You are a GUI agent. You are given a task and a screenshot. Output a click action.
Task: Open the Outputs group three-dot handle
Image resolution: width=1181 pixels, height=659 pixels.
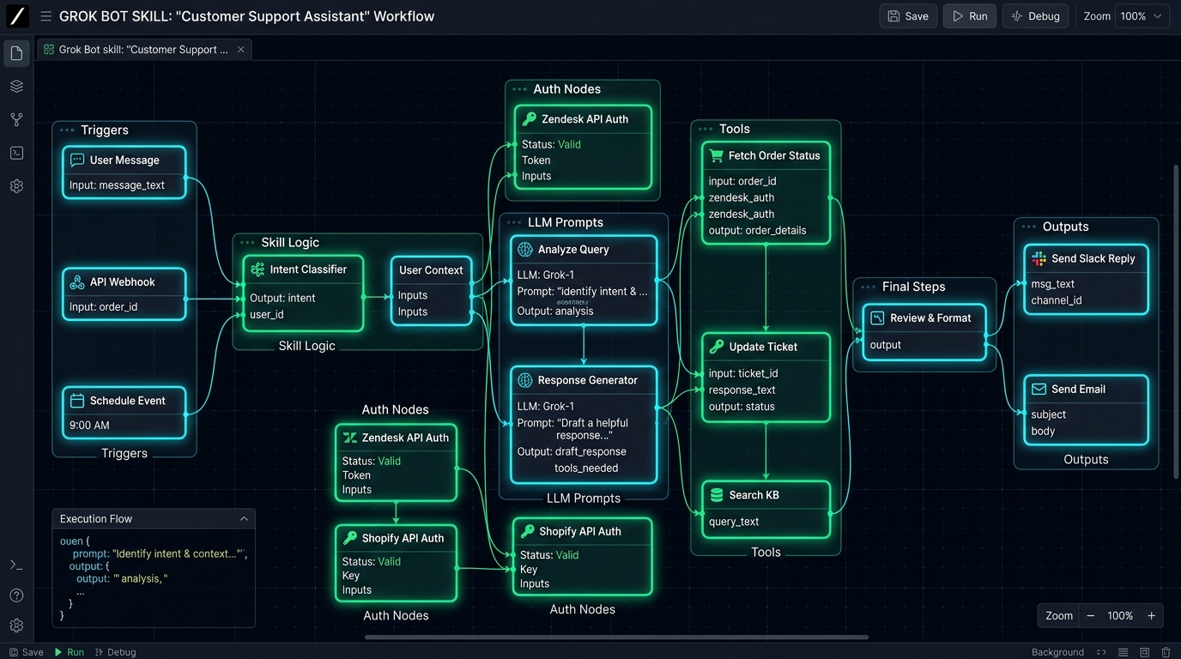(x=1028, y=227)
